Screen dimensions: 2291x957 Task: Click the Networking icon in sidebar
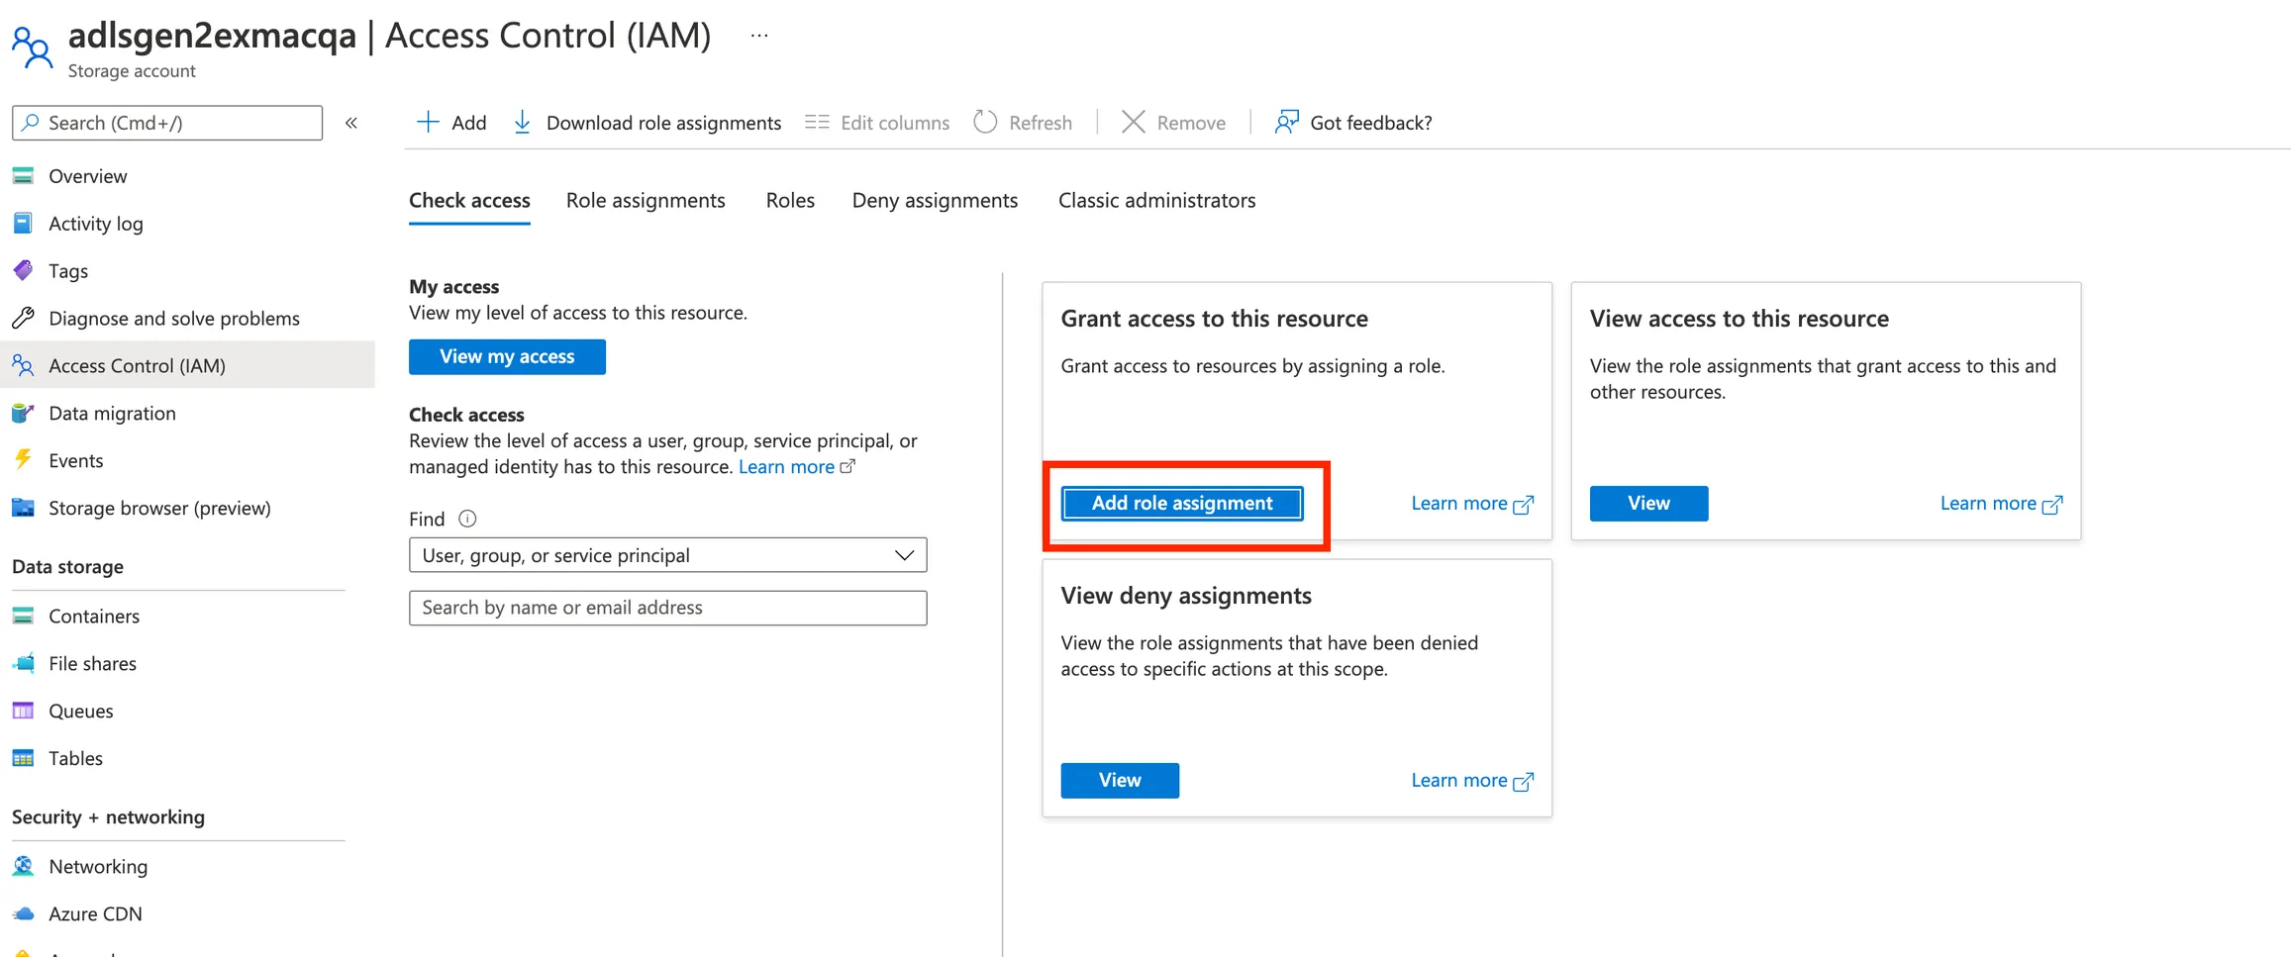[x=23, y=866]
